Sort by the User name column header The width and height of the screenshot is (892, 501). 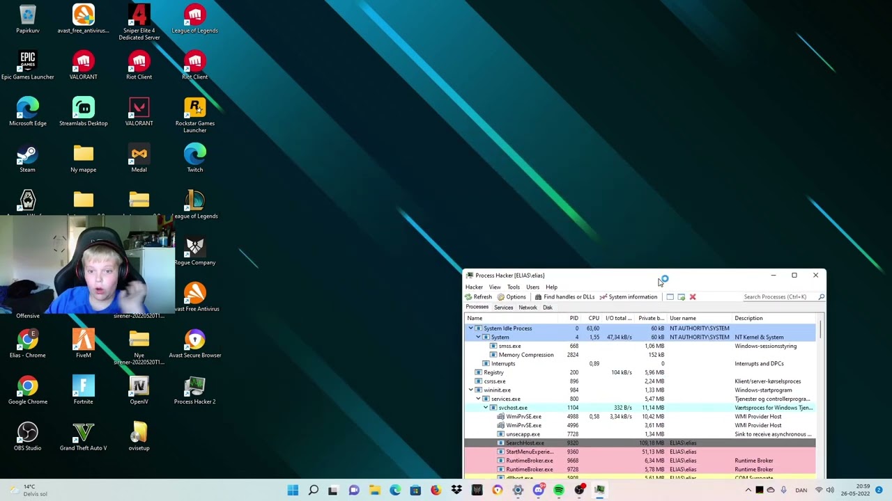700,318
